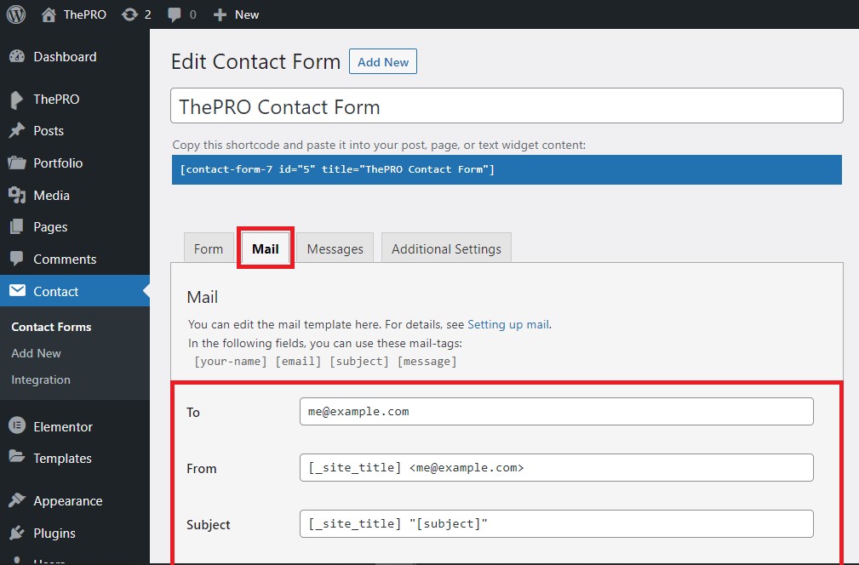Open the Additional Settings tab
Viewport: 859px width, 565px height.
[x=446, y=248]
